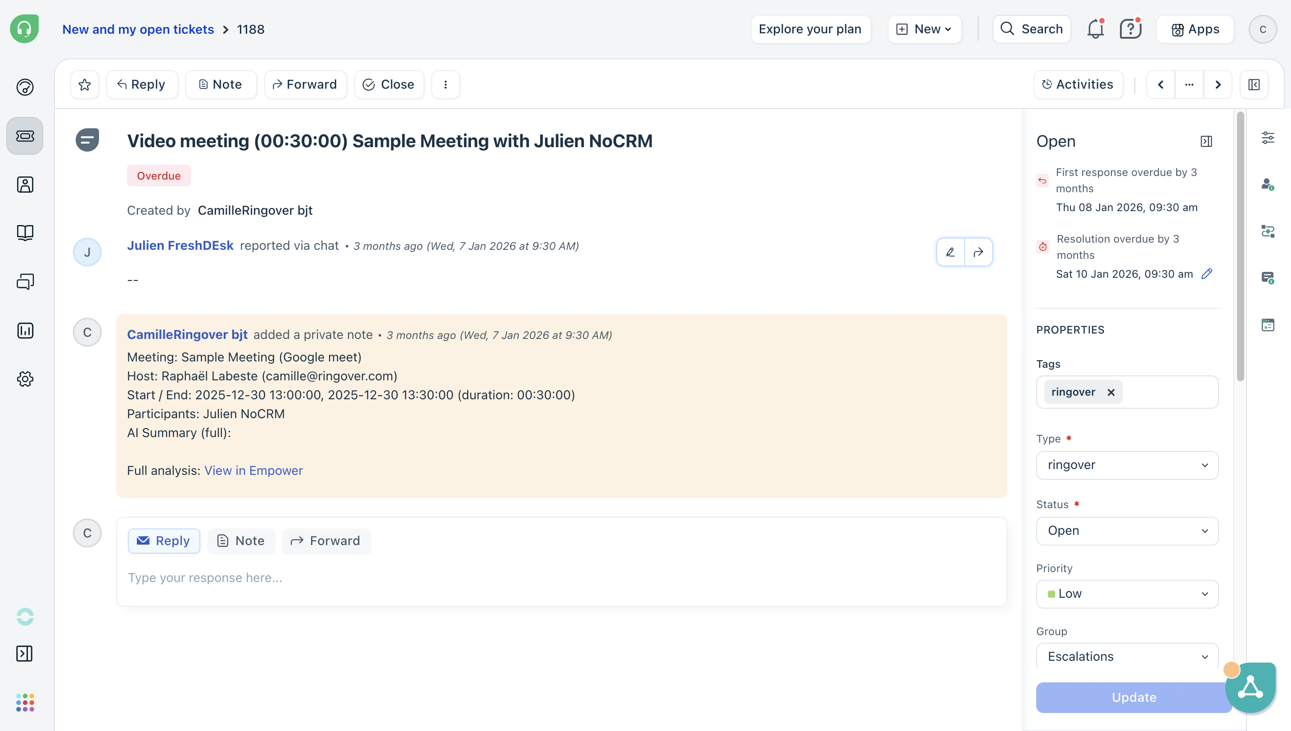Open Analytics reports in sidebar
This screenshot has height=731, width=1291.
(25, 330)
